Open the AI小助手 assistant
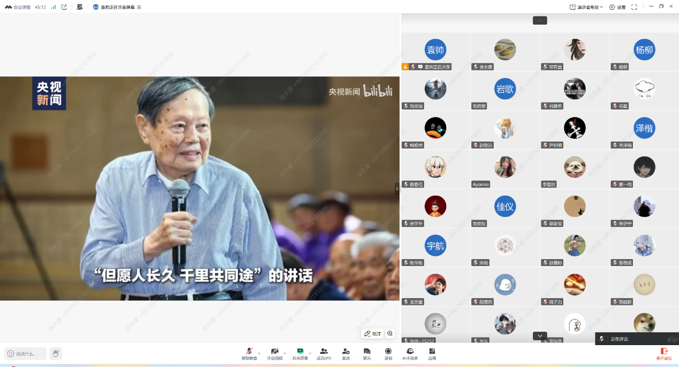The image size is (679, 367). (410, 353)
